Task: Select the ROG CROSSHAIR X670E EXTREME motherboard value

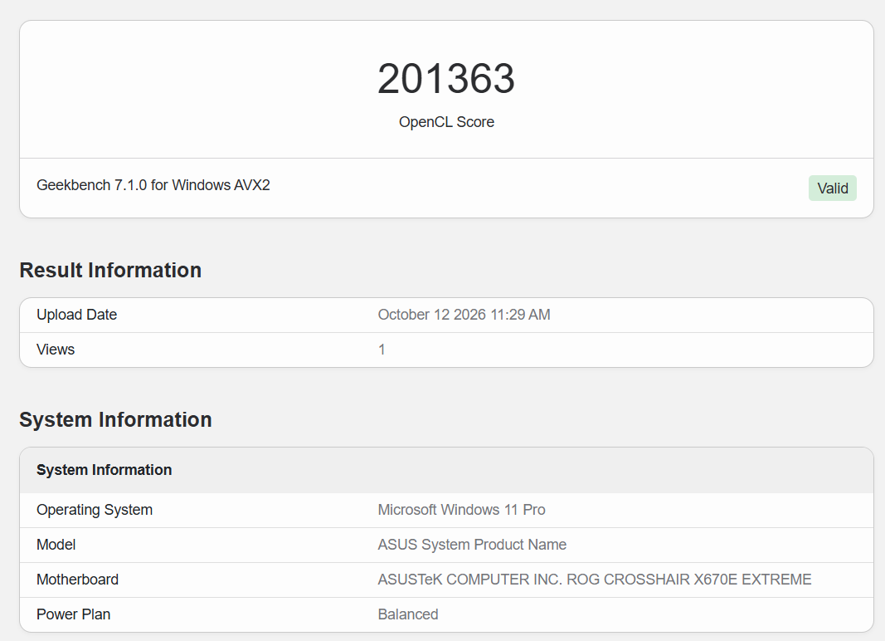Action: [x=595, y=580]
